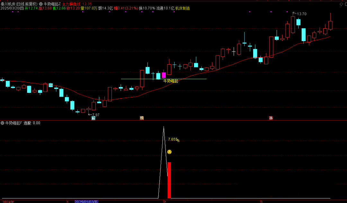347x203 pixels.
Task: Open the 牛势崛起Z indicator dropdown
Action: click(41, 4)
